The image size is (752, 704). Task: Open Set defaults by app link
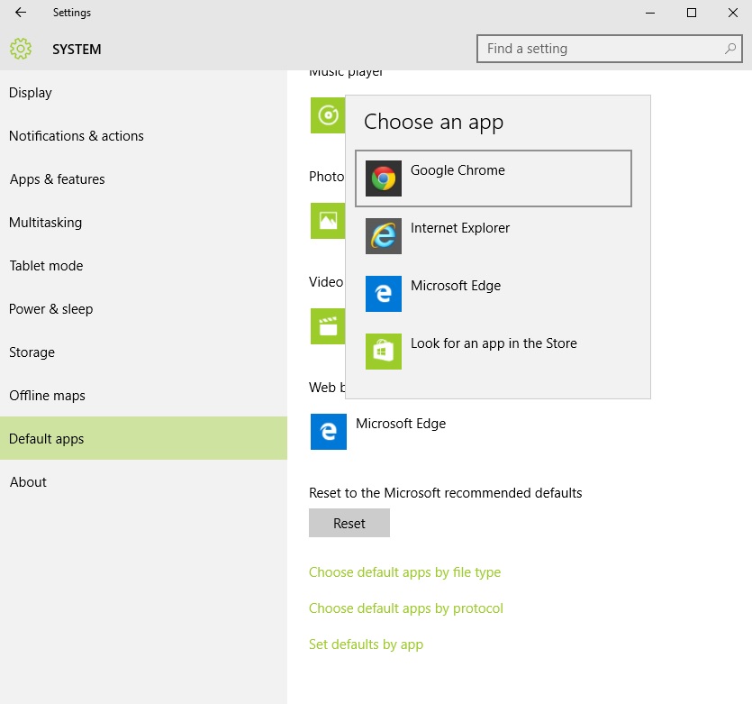coord(366,644)
